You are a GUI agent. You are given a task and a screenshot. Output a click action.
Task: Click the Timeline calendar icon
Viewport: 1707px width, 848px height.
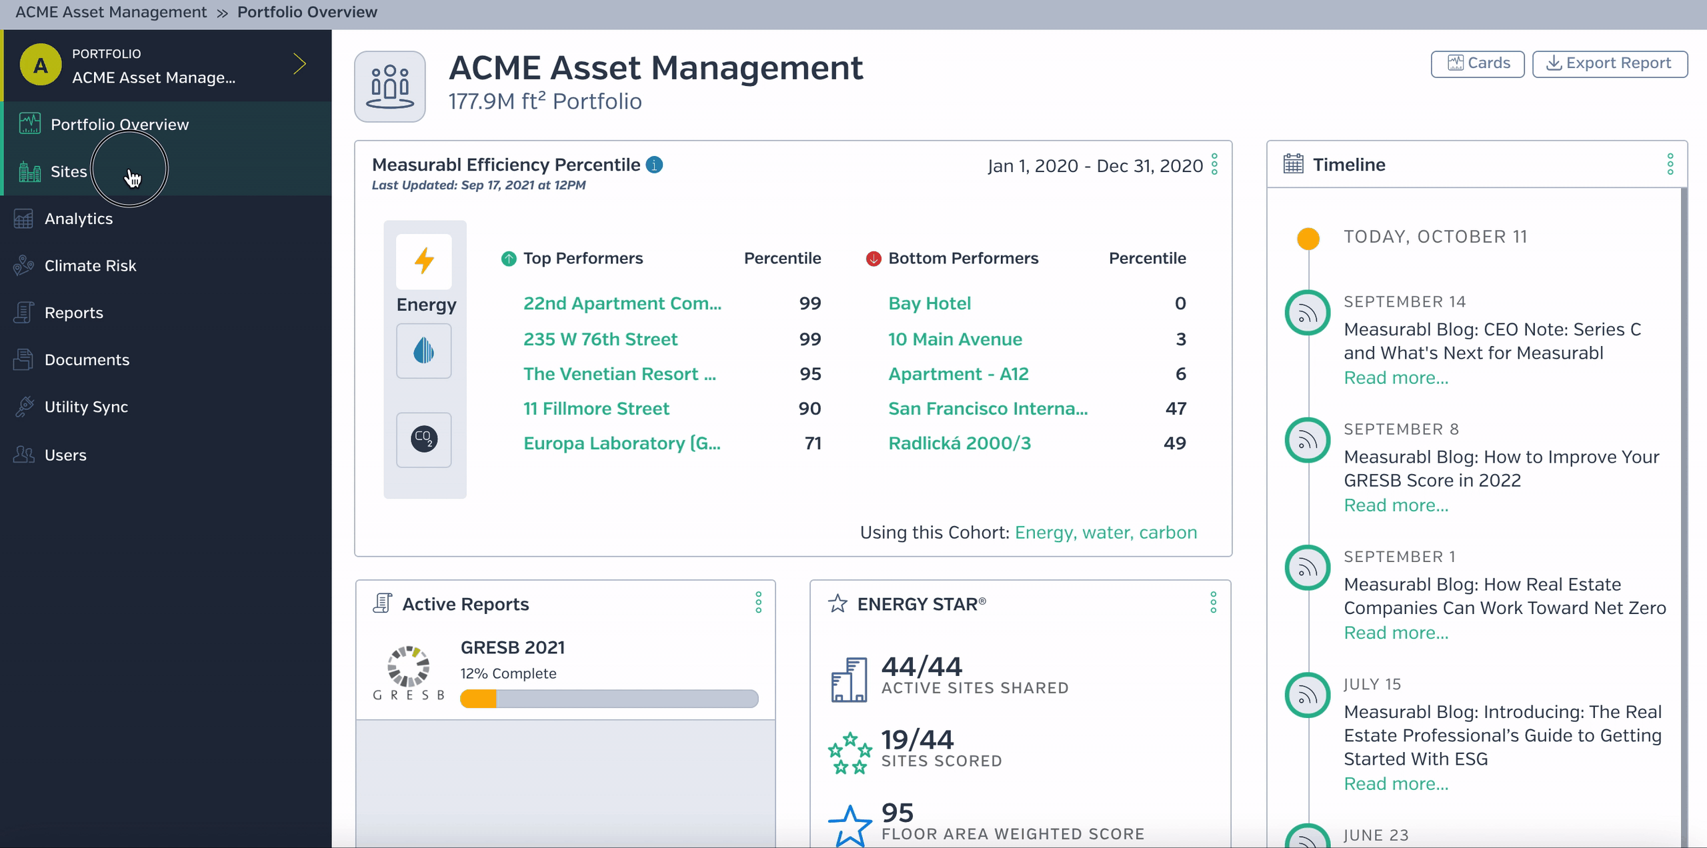tap(1294, 164)
